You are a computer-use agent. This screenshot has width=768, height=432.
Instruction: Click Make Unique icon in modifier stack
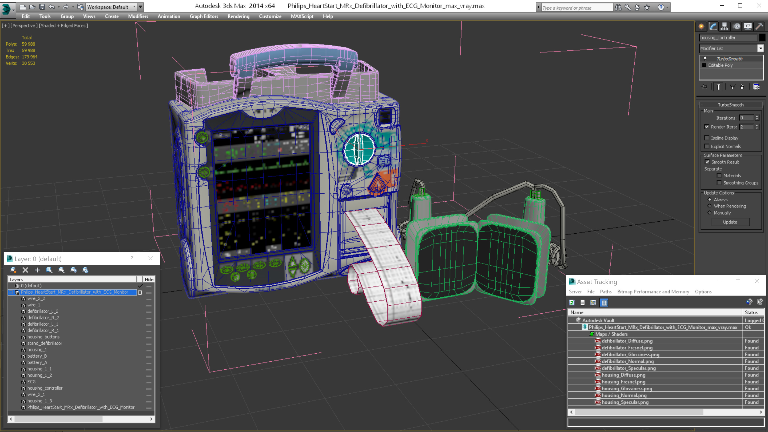[x=732, y=87]
